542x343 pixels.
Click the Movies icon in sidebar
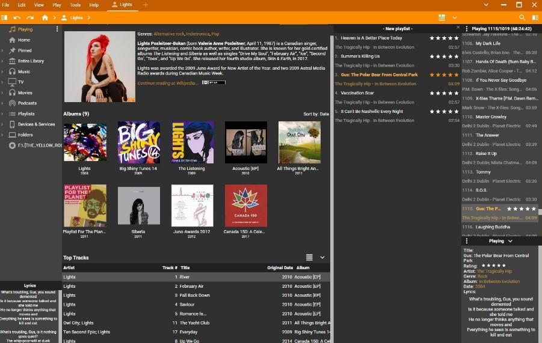click(x=12, y=93)
